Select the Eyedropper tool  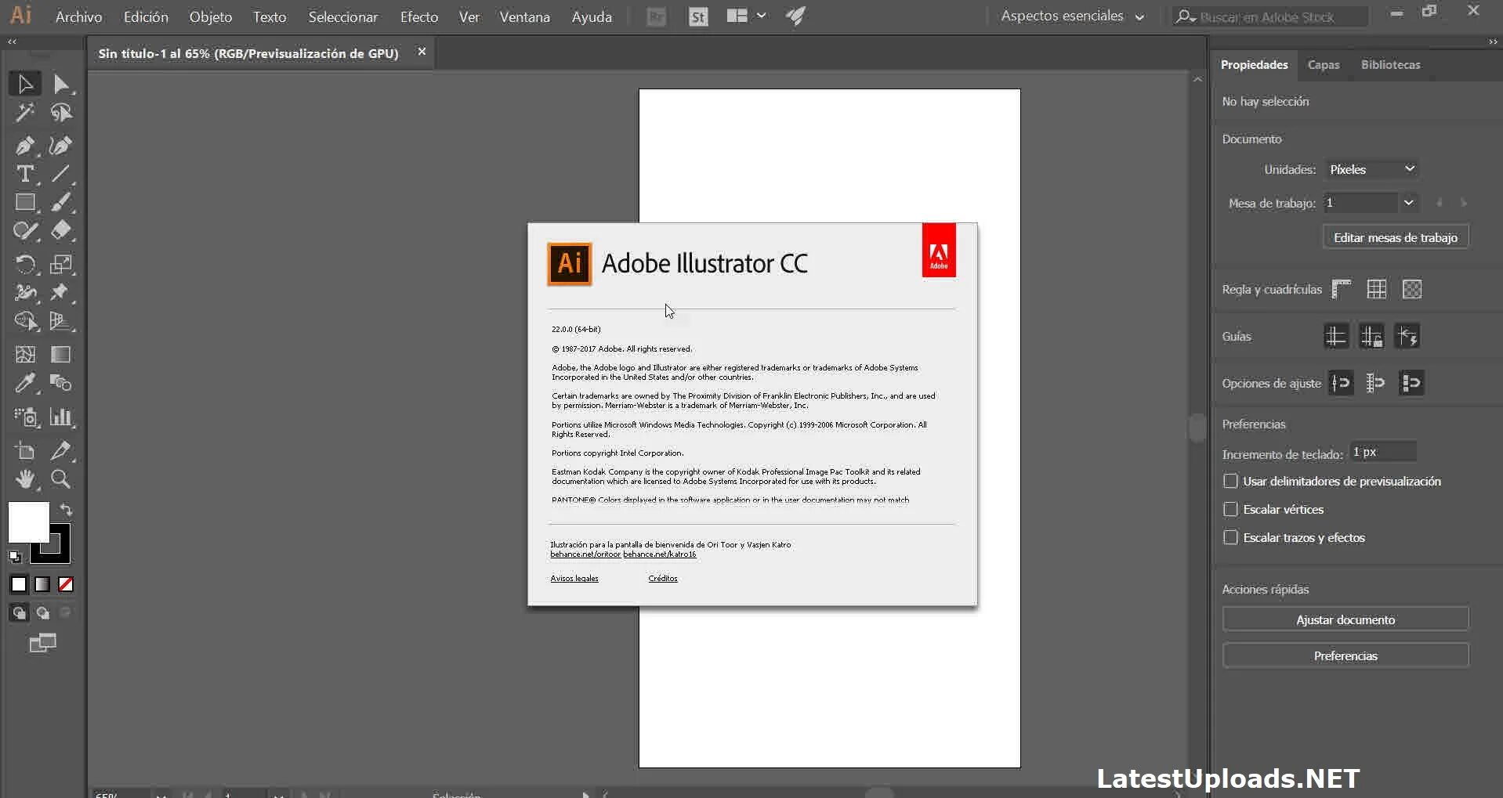point(25,383)
